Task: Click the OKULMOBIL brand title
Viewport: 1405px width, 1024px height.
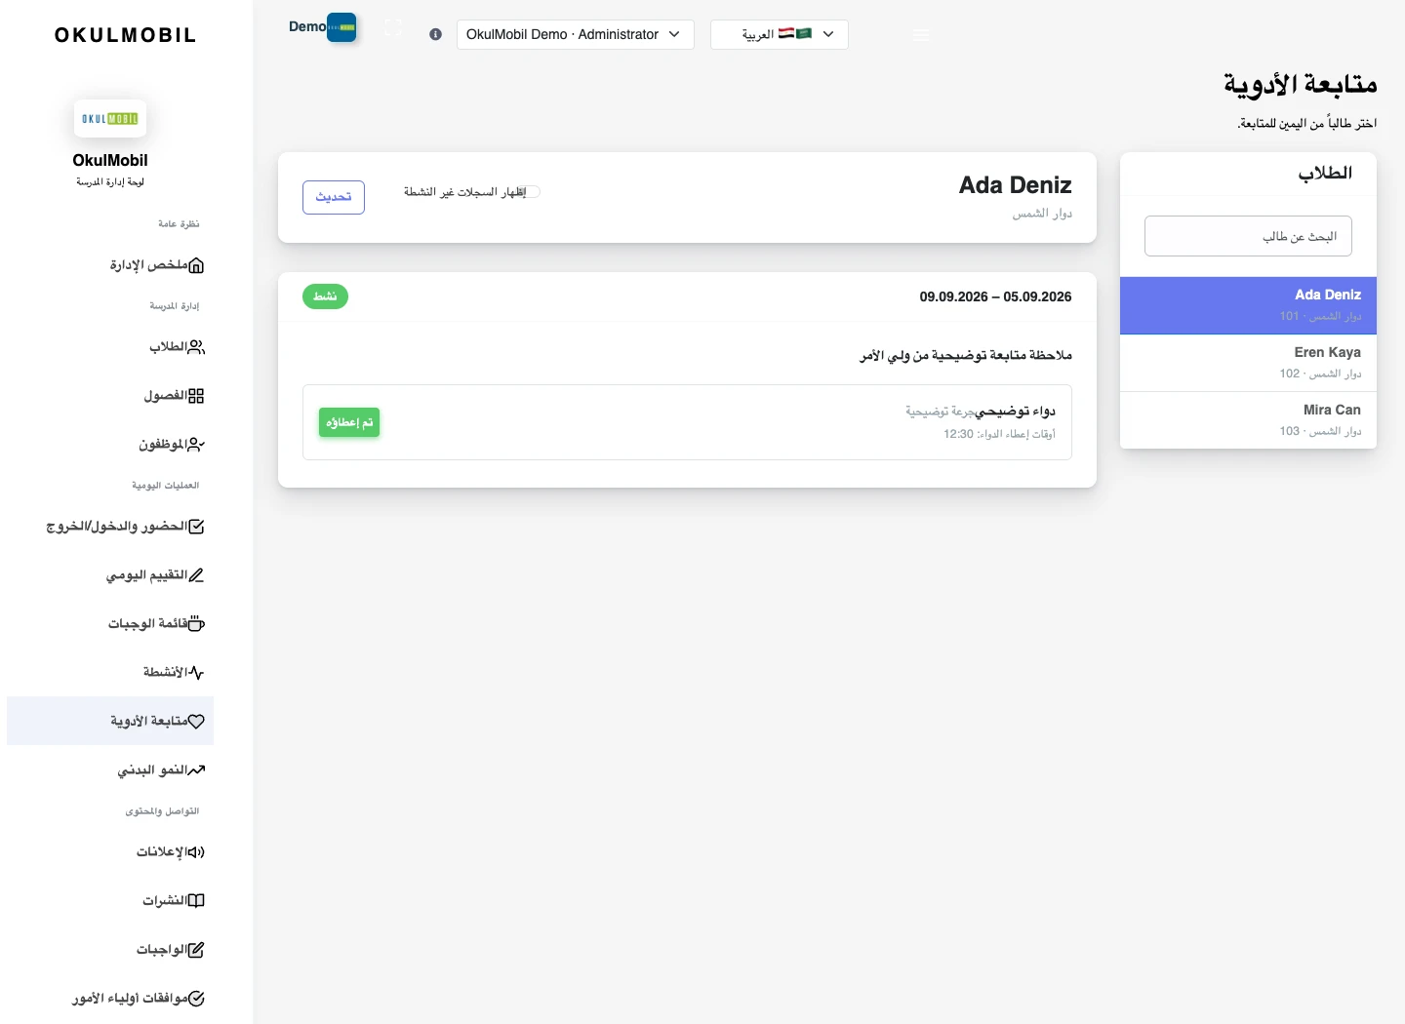Action: [125, 35]
